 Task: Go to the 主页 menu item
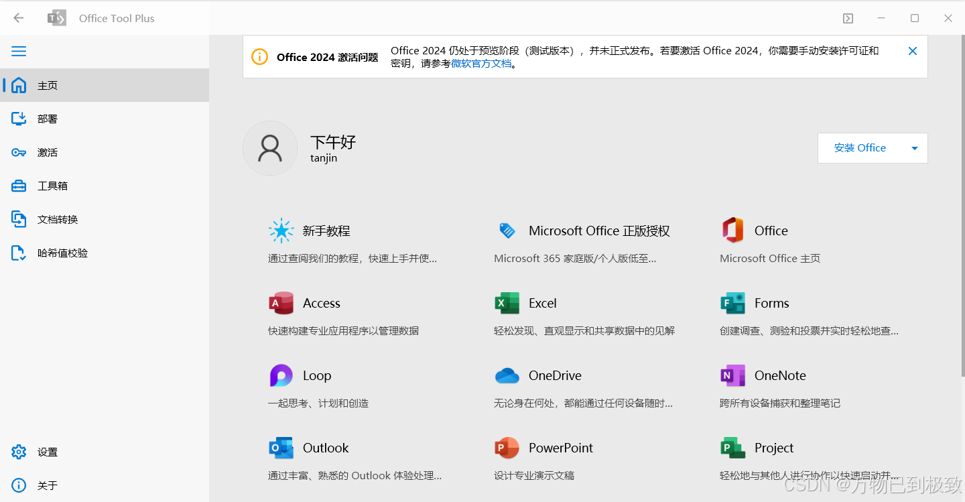pyautogui.click(x=105, y=85)
